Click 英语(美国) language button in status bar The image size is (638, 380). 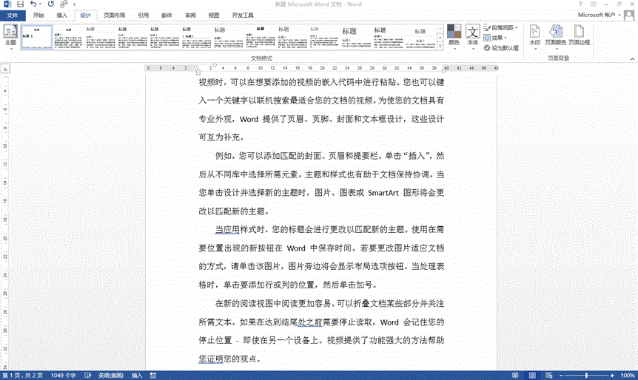pyautogui.click(x=110, y=375)
